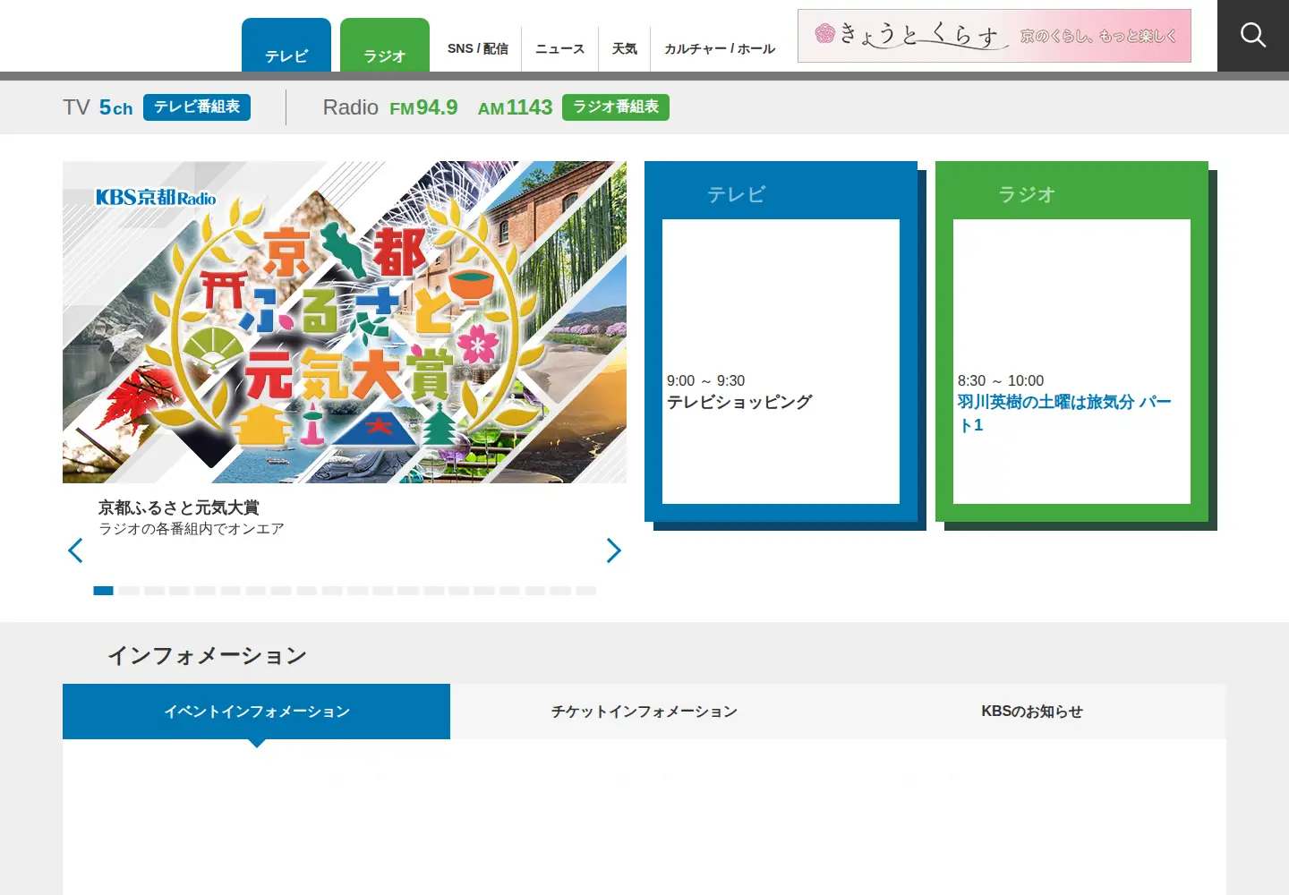1289x895 pixels.
Task: Go to previous carousel slide arrow
Action: [x=76, y=550]
